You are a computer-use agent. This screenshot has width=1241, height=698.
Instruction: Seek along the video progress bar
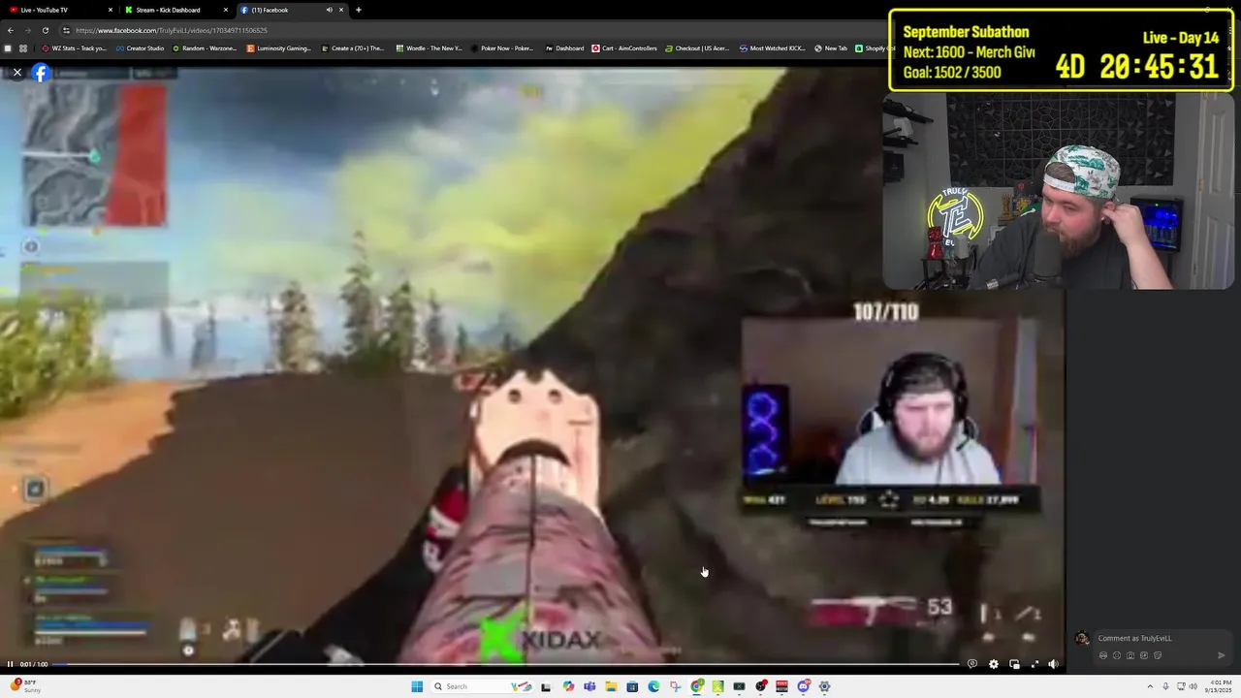(504, 664)
